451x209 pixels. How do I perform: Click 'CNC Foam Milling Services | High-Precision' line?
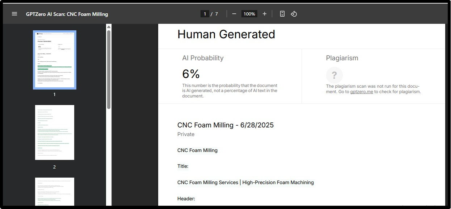click(x=245, y=183)
